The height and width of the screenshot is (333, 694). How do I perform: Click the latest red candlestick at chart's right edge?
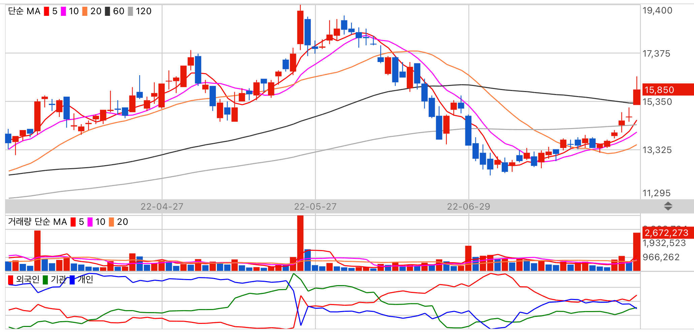636,97
